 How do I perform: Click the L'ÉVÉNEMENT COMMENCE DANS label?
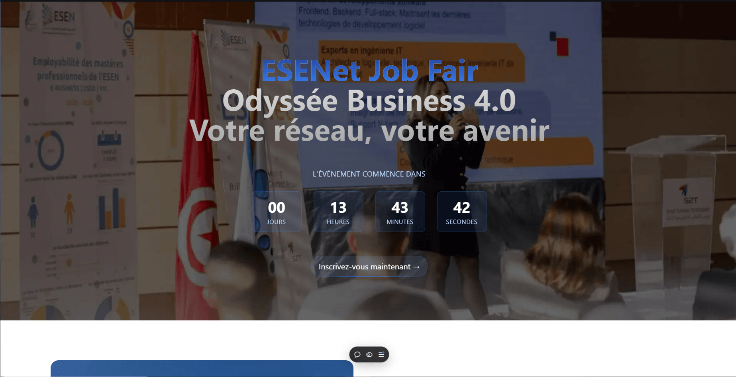369,174
